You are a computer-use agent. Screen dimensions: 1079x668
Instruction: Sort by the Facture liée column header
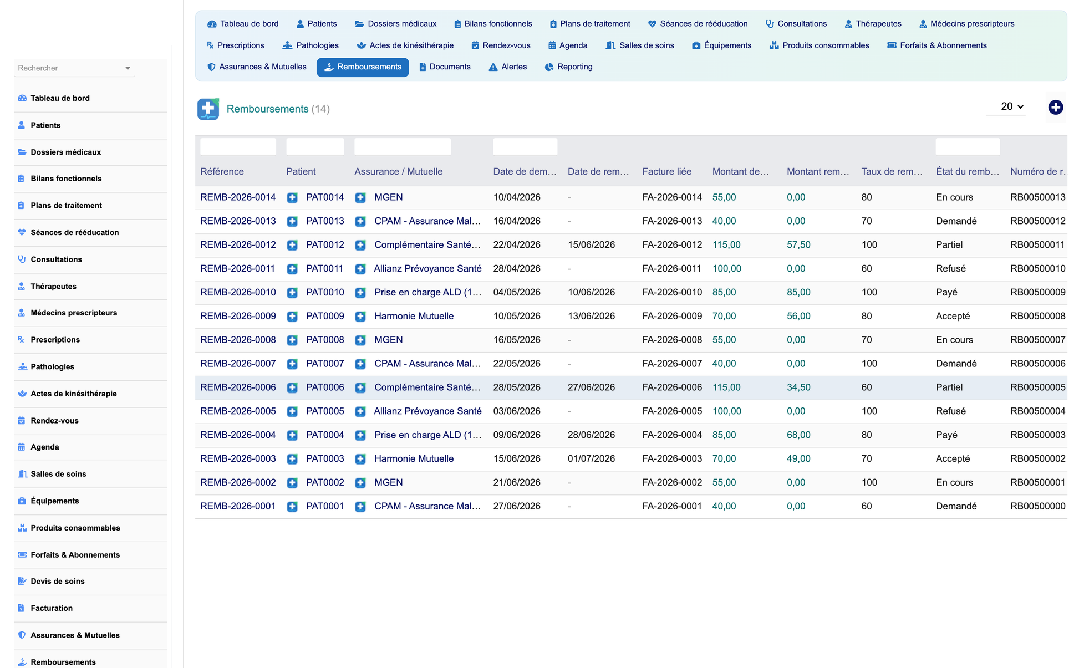[x=666, y=172]
